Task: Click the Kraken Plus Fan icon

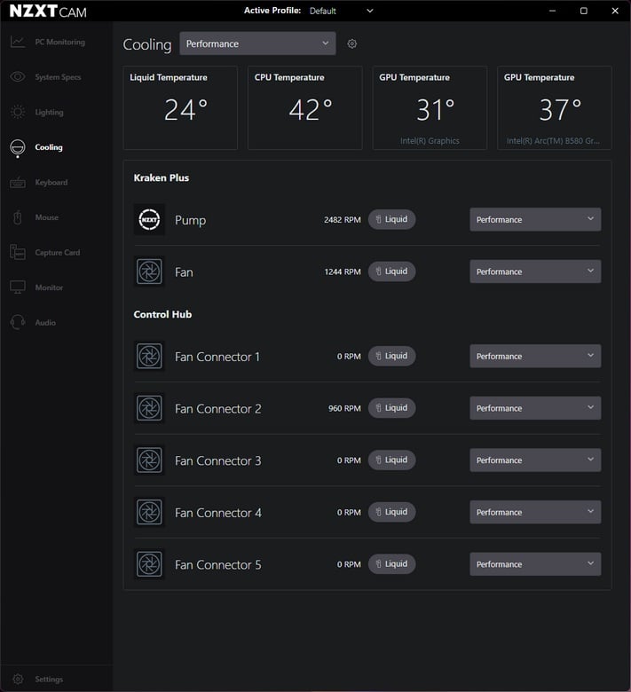Action: tap(149, 271)
